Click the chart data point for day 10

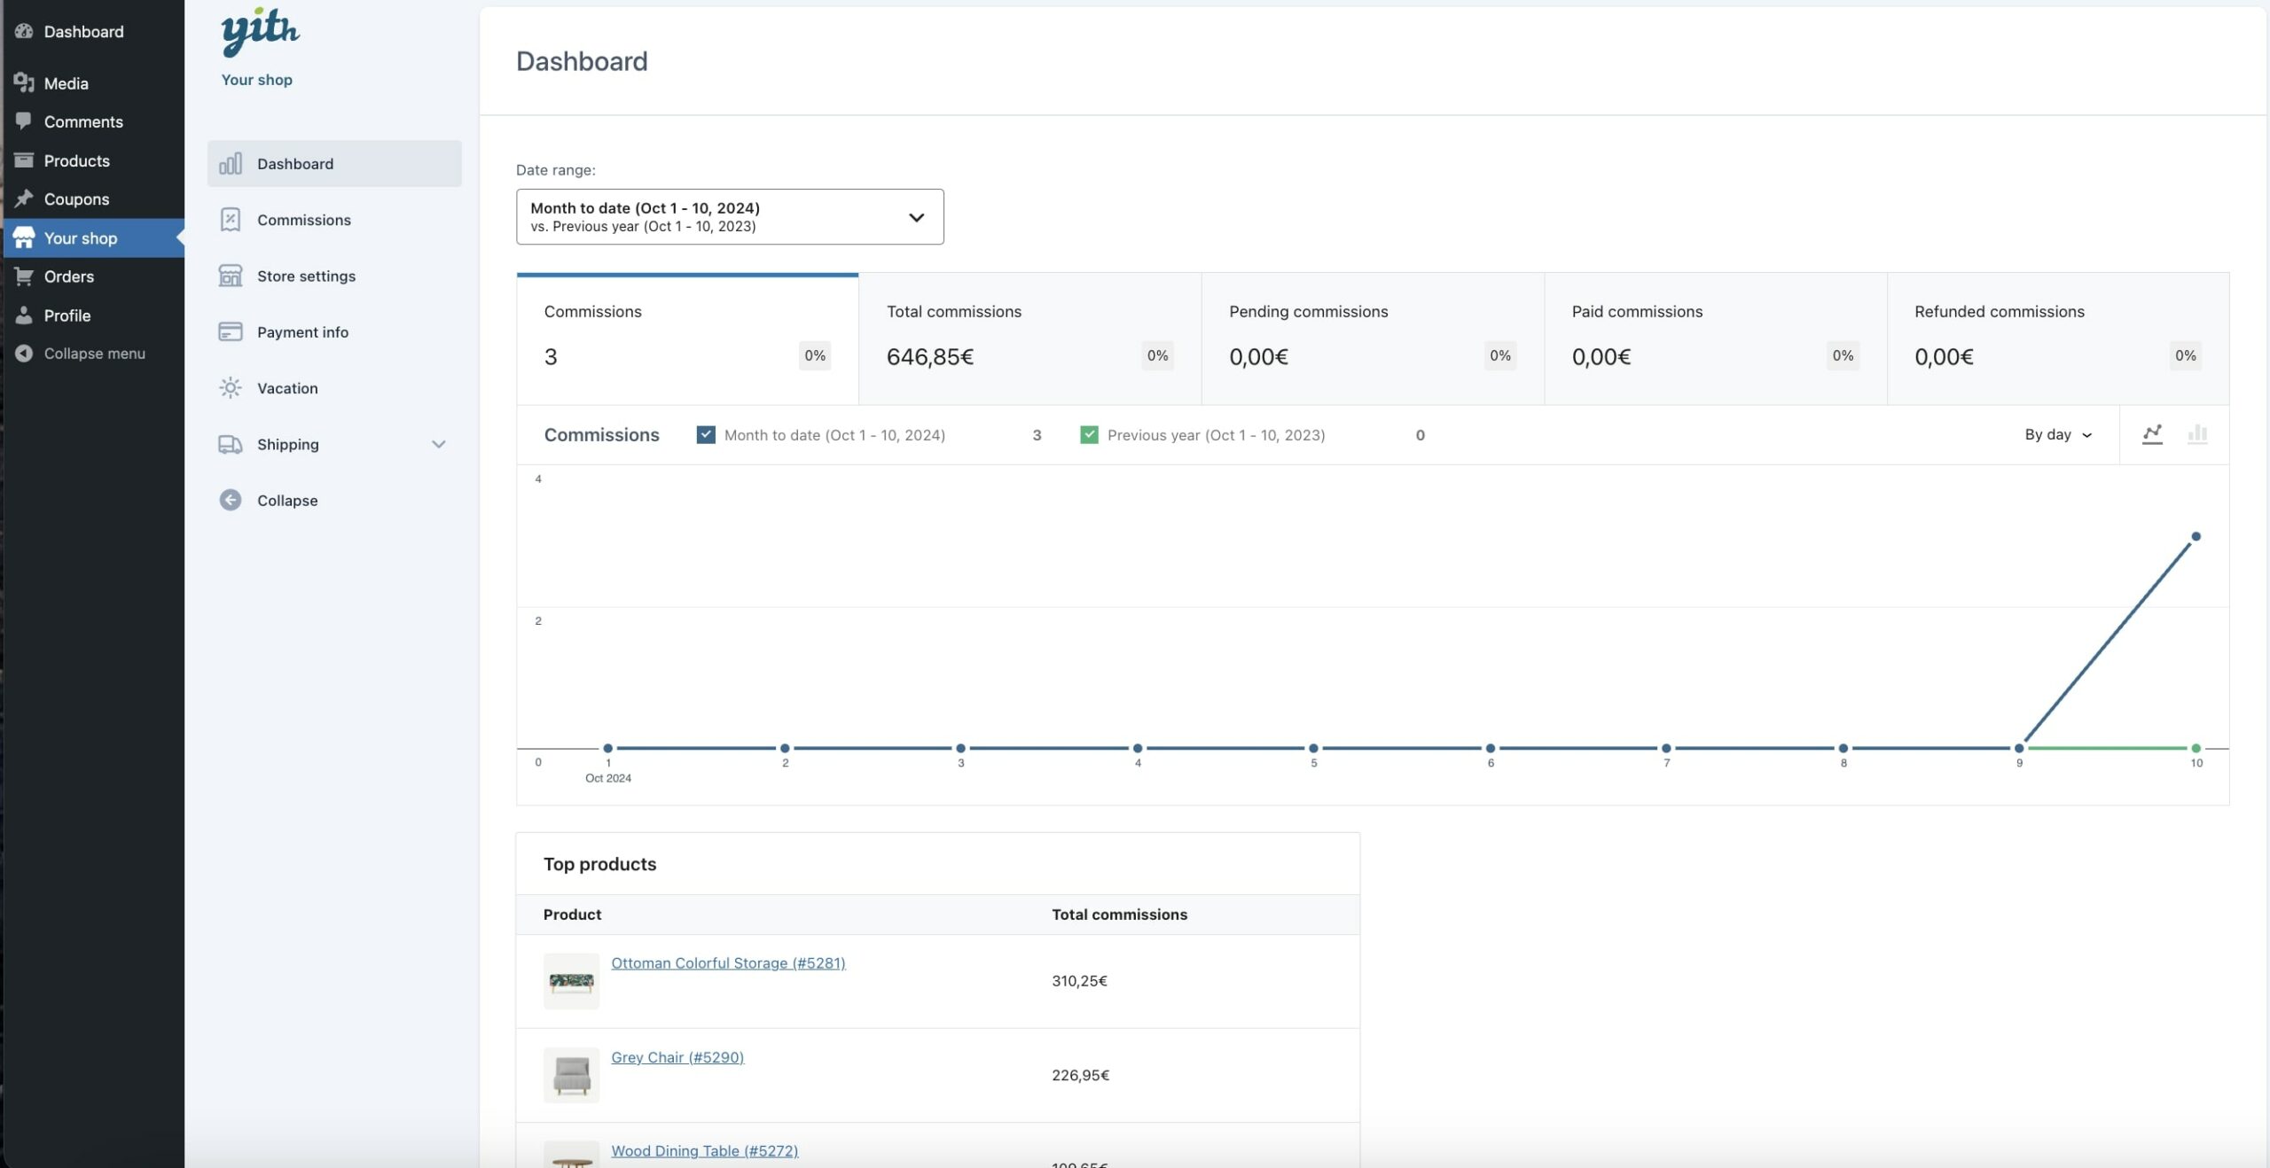point(2196,536)
